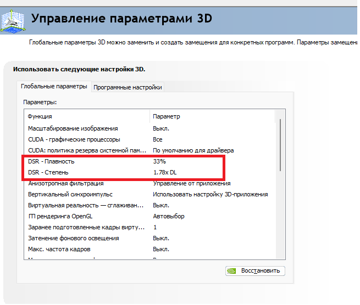Click 'По умолчанию для драйвера' value
This screenshot has width=360, height=305.
pos(193,150)
